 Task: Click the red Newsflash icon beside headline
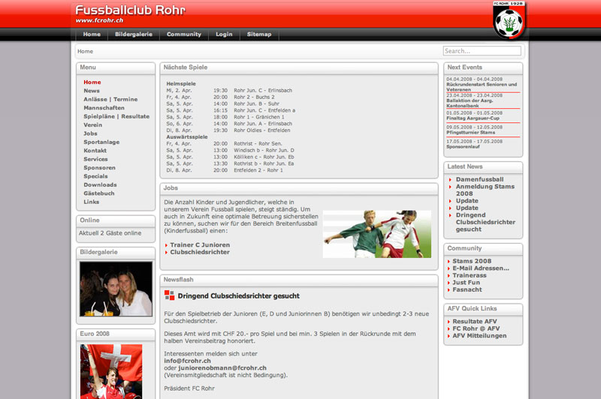[x=169, y=295]
